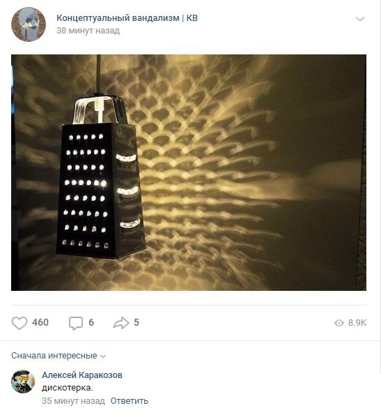The width and height of the screenshot is (381, 415).
Task: Open comment timestamp 35 минут назад
Action: click(x=73, y=401)
